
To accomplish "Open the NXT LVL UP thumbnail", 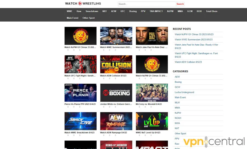I will tap(152, 121).
